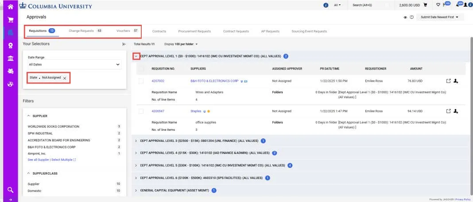Expand Dept Approval Level 3 UNL Finance folder

136,141
